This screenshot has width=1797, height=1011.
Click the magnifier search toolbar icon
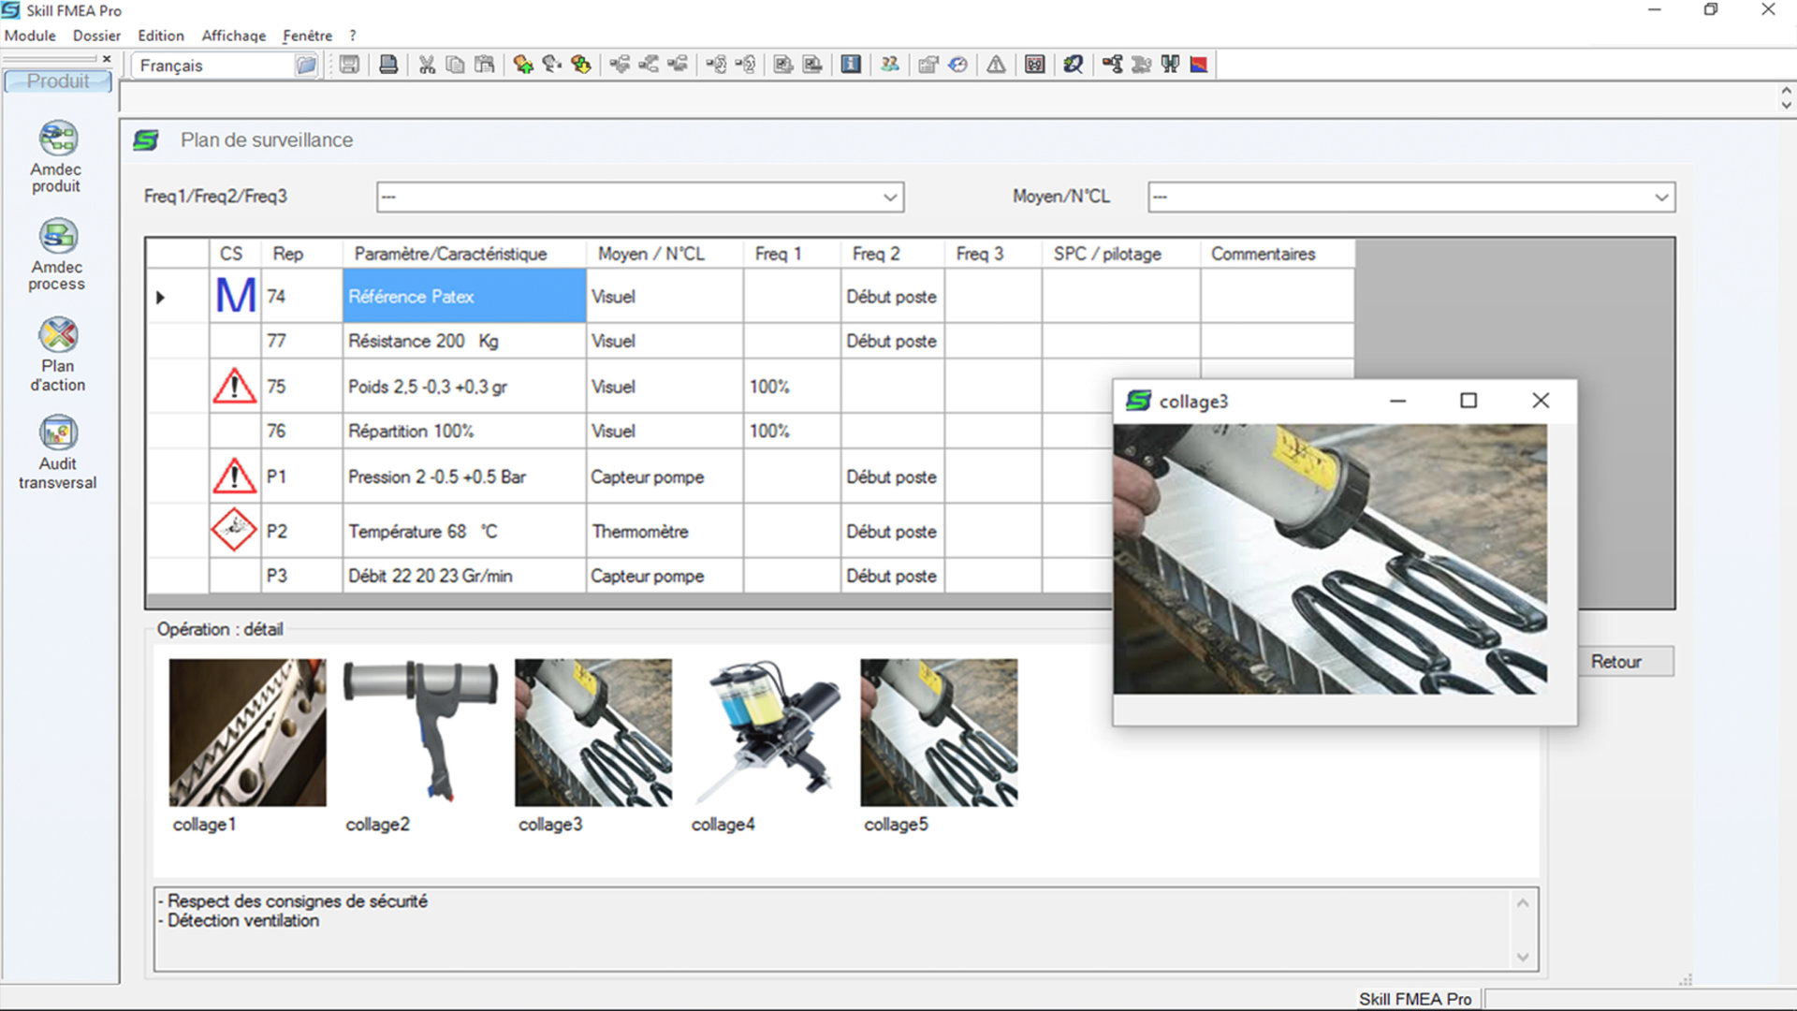click(x=1074, y=65)
